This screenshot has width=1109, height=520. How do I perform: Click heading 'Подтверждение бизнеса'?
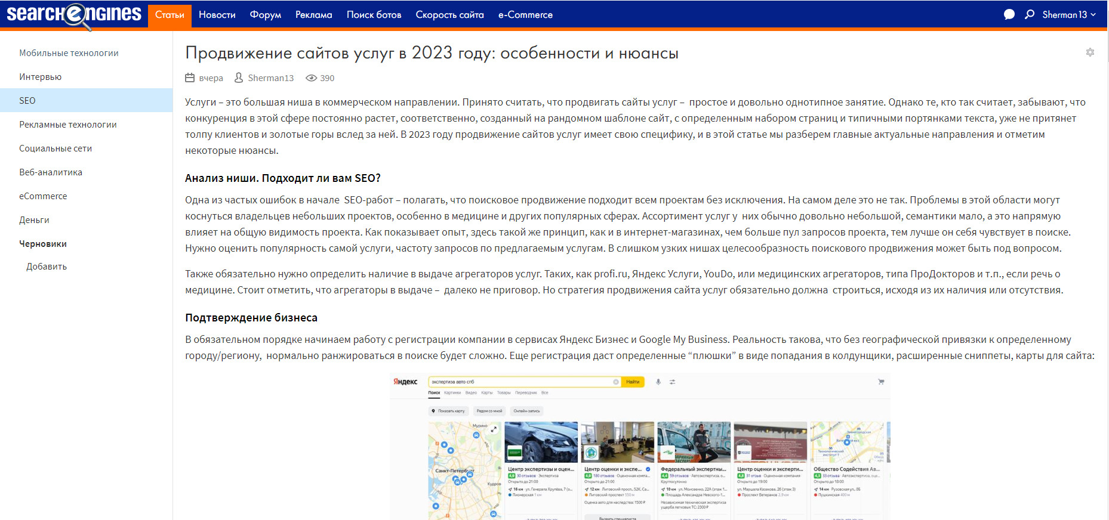click(x=251, y=318)
